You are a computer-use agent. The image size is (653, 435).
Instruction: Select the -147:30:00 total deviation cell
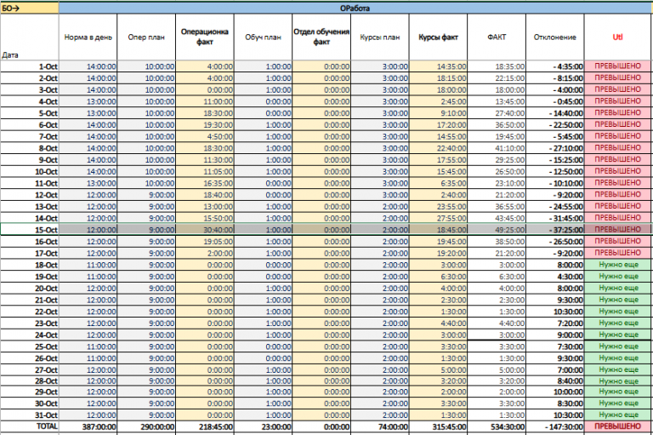[x=554, y=426]
